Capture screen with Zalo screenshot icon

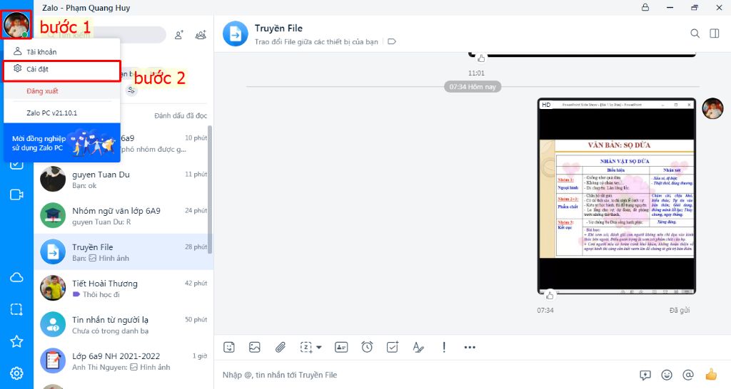[x=306, y=347]
